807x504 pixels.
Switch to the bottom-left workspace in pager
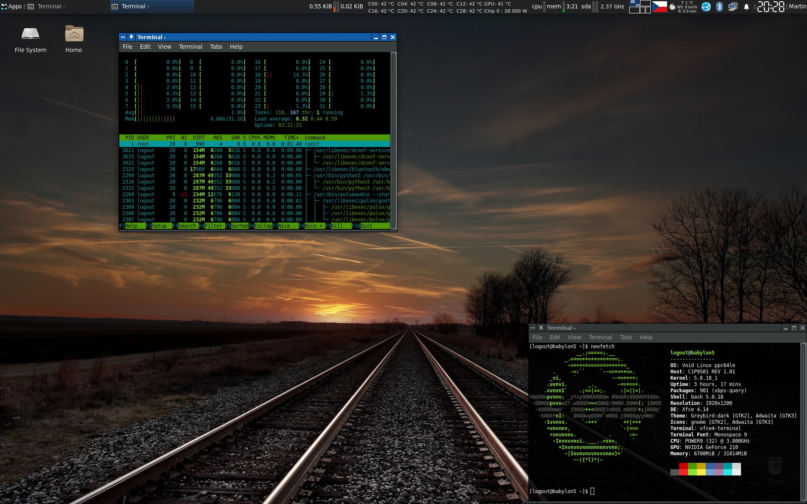click(x=634, y=10)
